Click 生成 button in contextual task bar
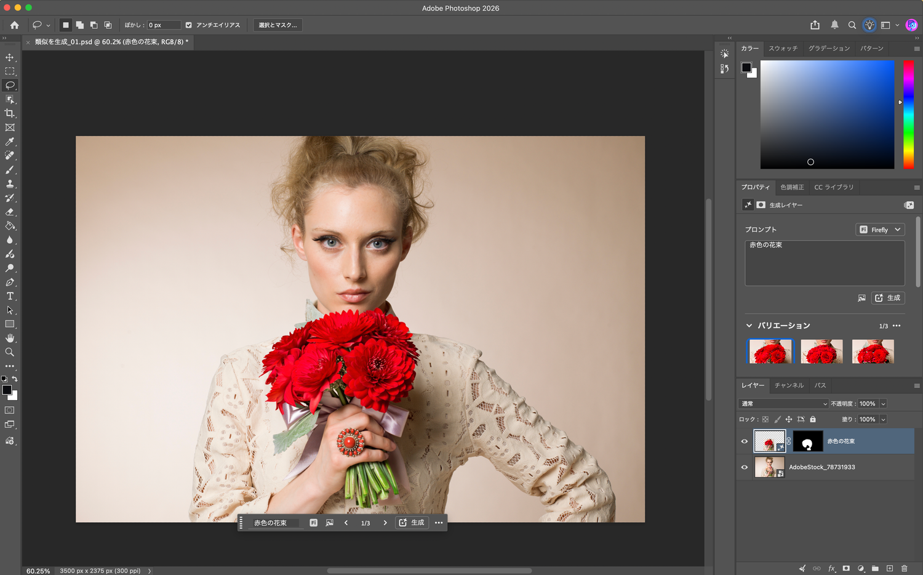Image resolution: width=923 pixels, height=575 pixels. pyautogui.click(x=412, y=523)
